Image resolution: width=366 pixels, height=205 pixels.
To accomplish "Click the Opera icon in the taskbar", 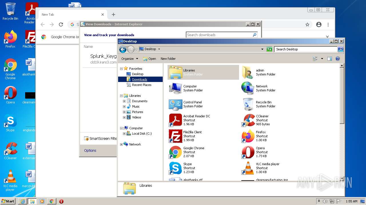I will click(x=61, y=201).
